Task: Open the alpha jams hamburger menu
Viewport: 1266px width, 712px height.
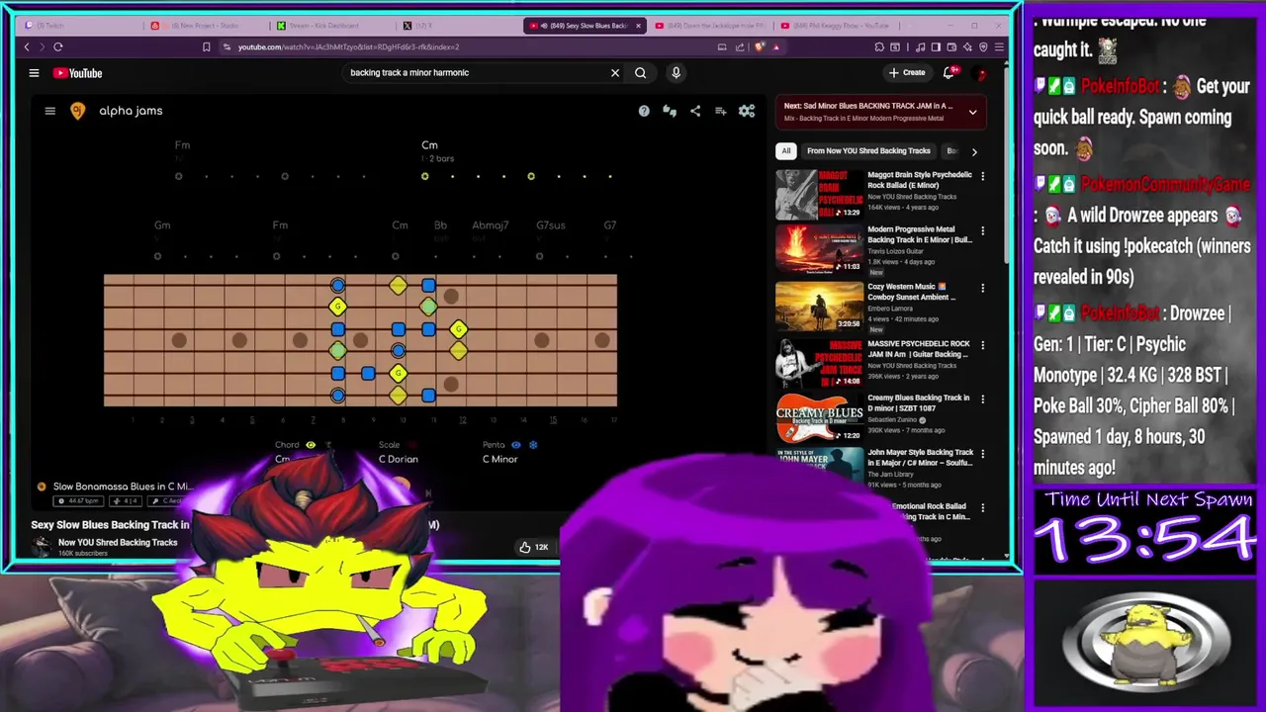Action: 49,111
